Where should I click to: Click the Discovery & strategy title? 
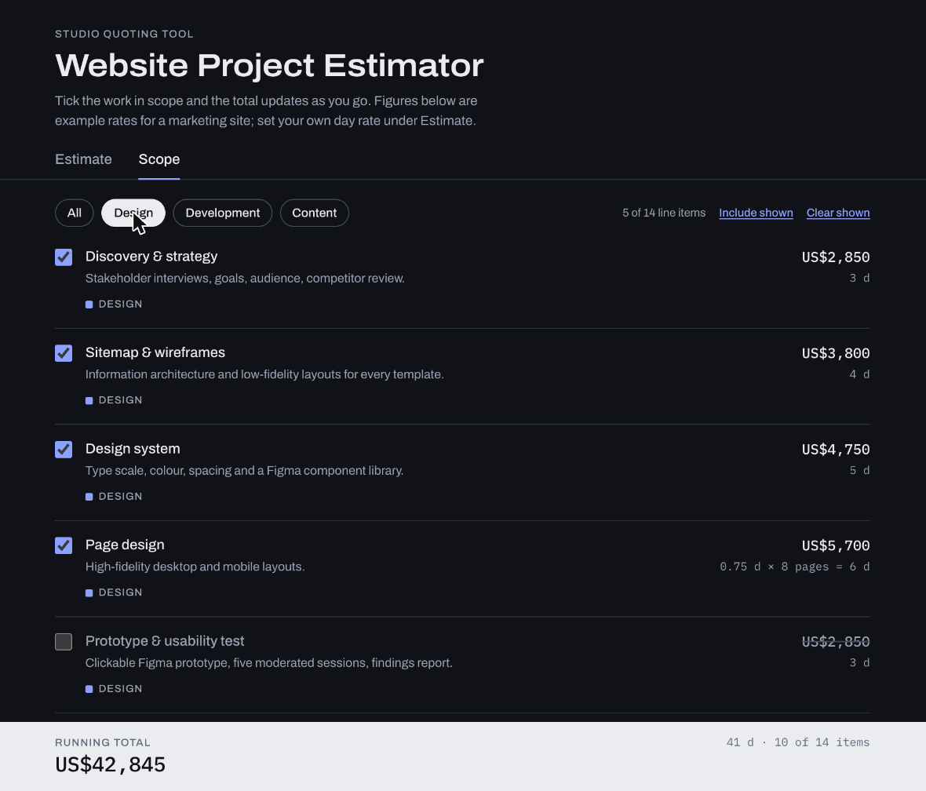[151, 257]
